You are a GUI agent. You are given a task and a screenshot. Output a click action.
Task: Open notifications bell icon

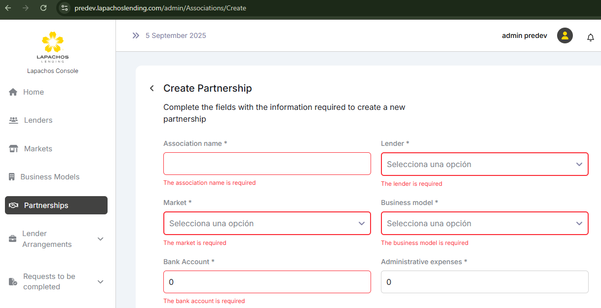(x=590, y=37)
